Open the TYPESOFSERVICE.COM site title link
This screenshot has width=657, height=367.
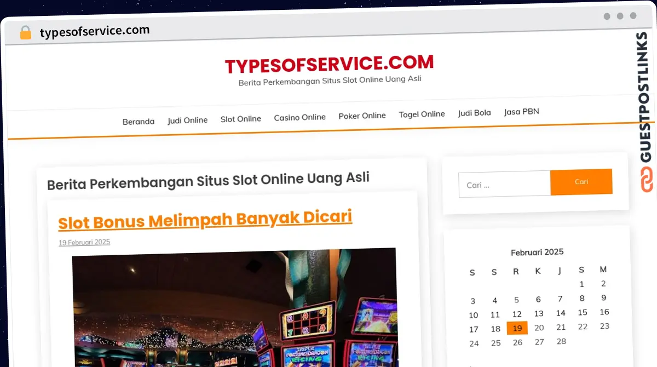(329, 65)
